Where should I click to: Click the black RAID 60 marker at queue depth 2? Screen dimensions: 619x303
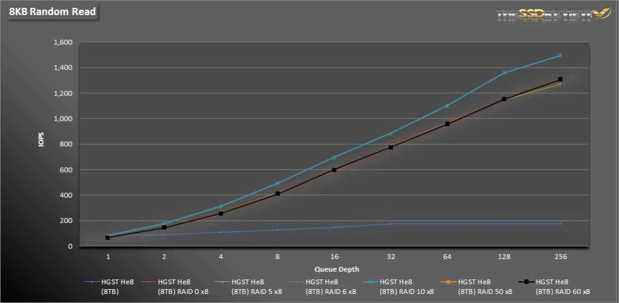(x=164, y=228)
